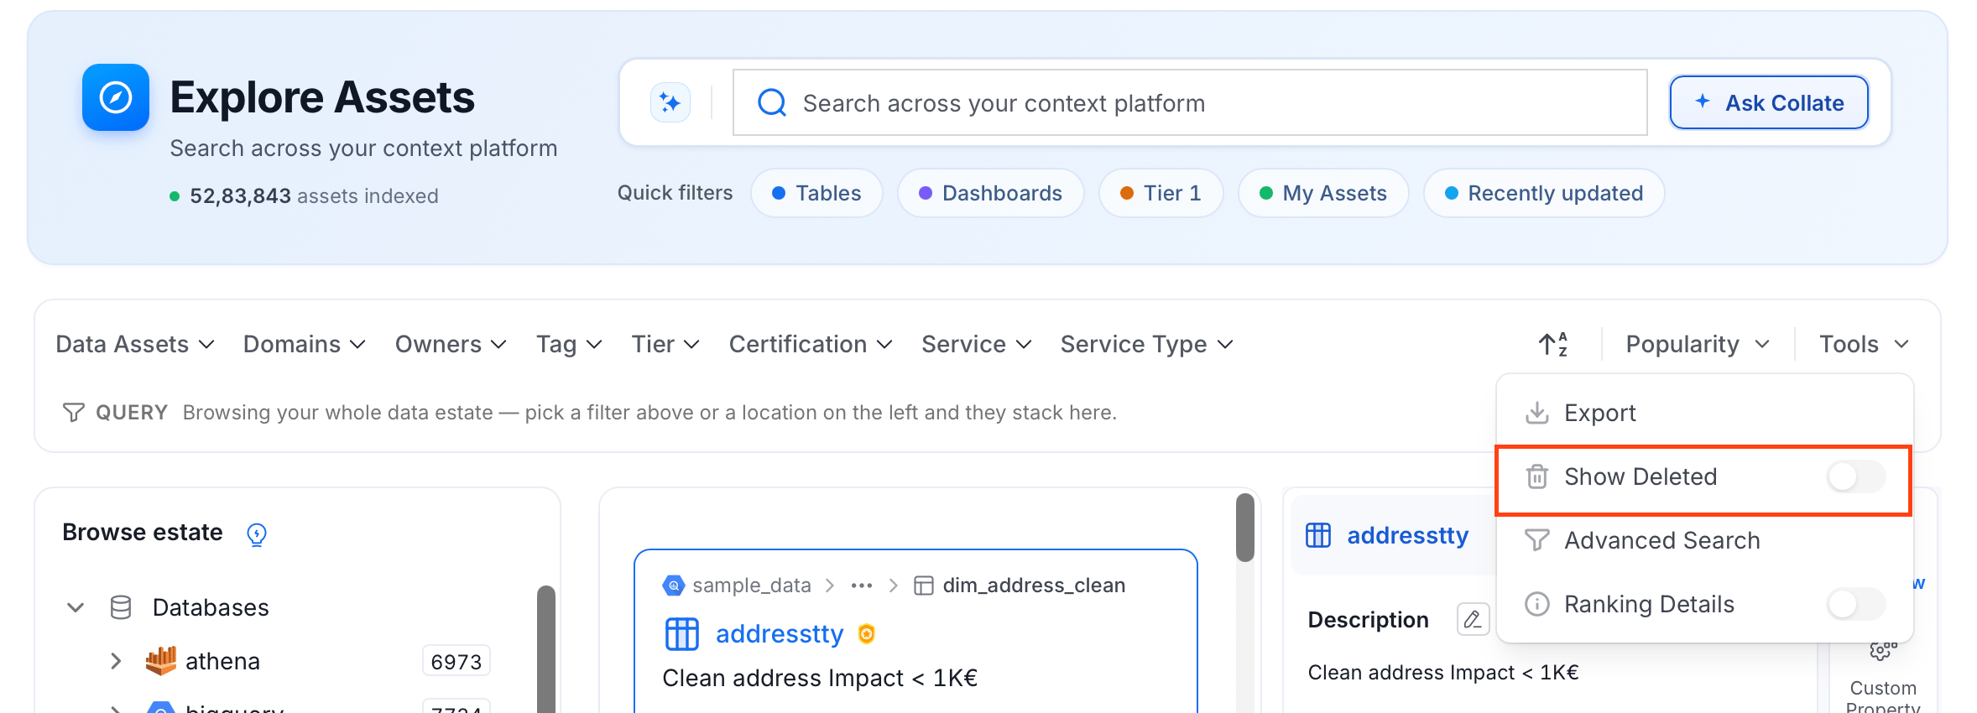Image resolution: width=1977 pixels, height=713 pixels.
Task: Apply the Dashboards quick filter
Action: pos(991,193)
